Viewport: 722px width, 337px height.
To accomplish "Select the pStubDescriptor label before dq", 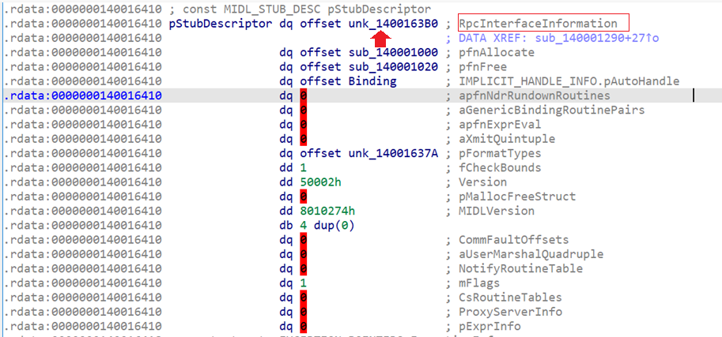I will tap(217, 24).
